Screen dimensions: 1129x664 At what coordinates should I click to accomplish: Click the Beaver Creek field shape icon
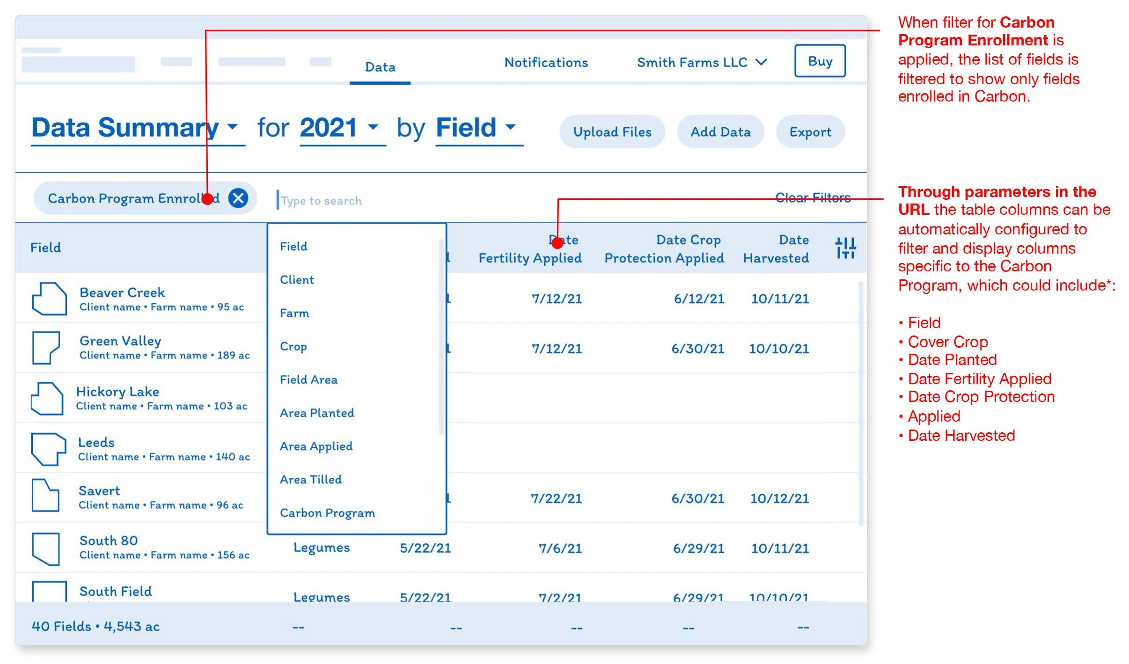point(49,299)
